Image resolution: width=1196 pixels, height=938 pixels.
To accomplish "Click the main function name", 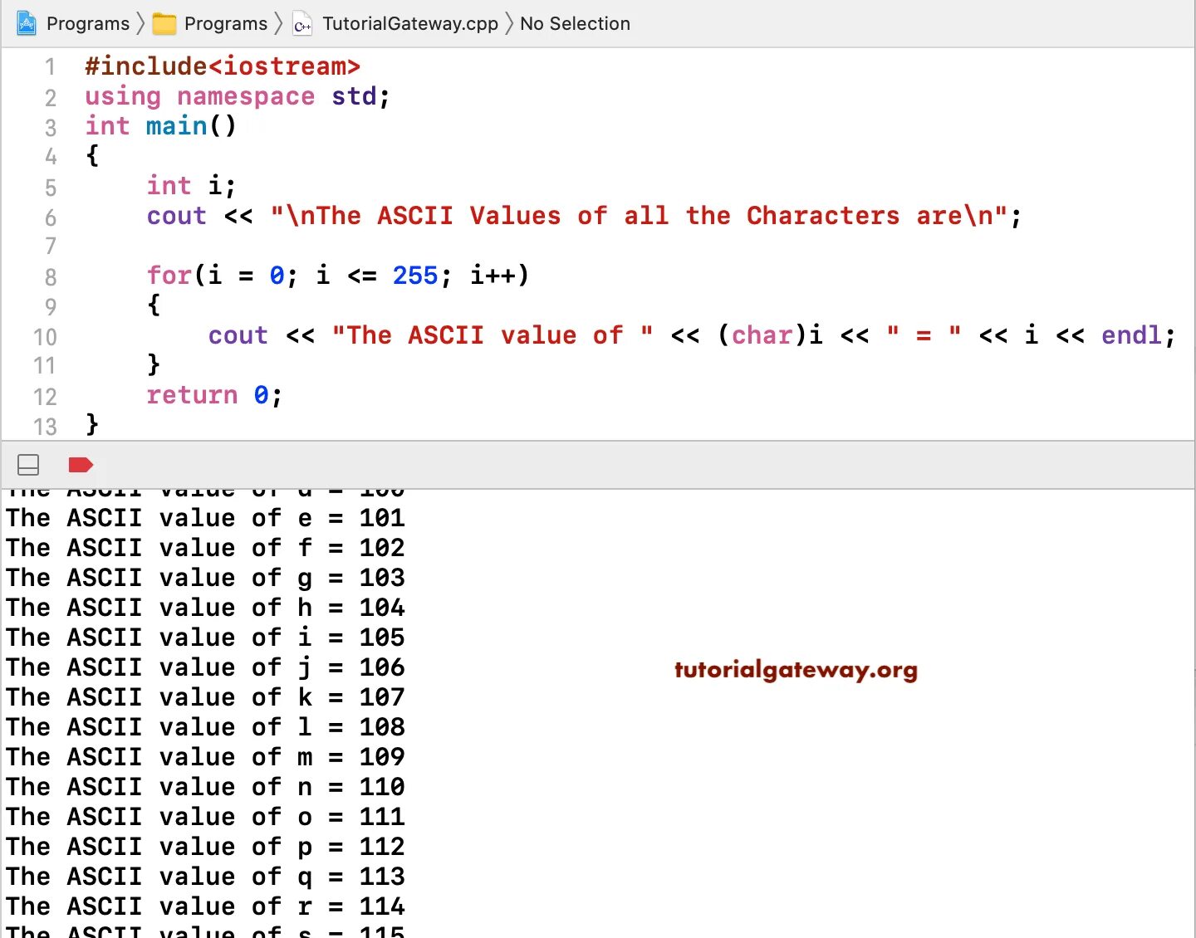I will [176, 126].
